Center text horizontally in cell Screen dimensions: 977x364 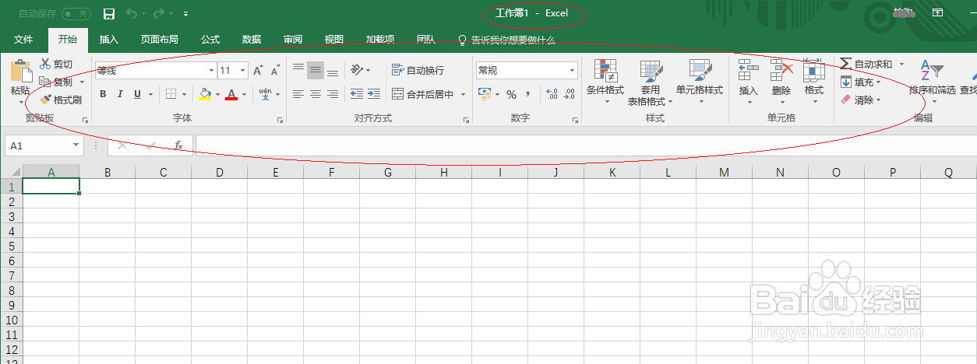[x=315, y=94]
